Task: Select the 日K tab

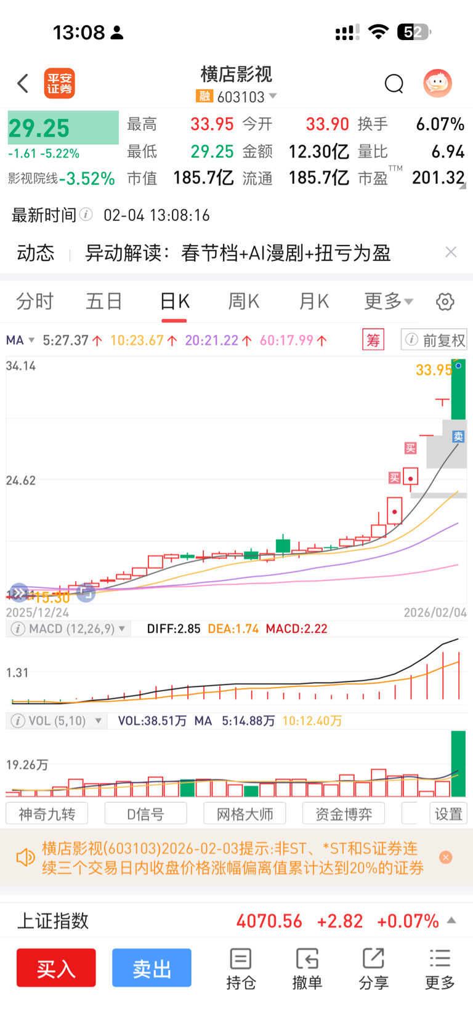Action: 174,301
